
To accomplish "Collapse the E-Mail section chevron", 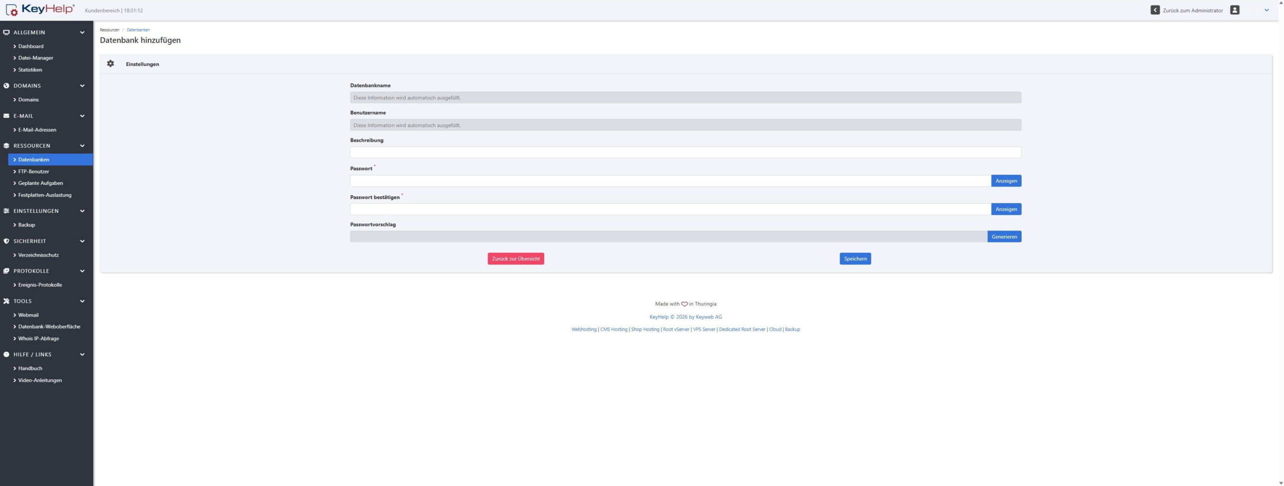I will (x=82, y=116).
